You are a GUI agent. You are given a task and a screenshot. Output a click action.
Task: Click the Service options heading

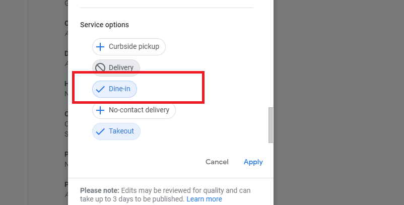(x=104, y=25)
